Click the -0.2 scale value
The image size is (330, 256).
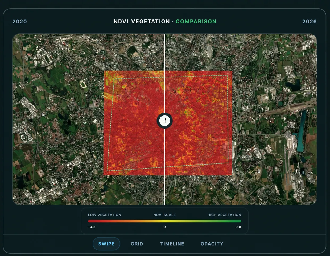[92, 227]
